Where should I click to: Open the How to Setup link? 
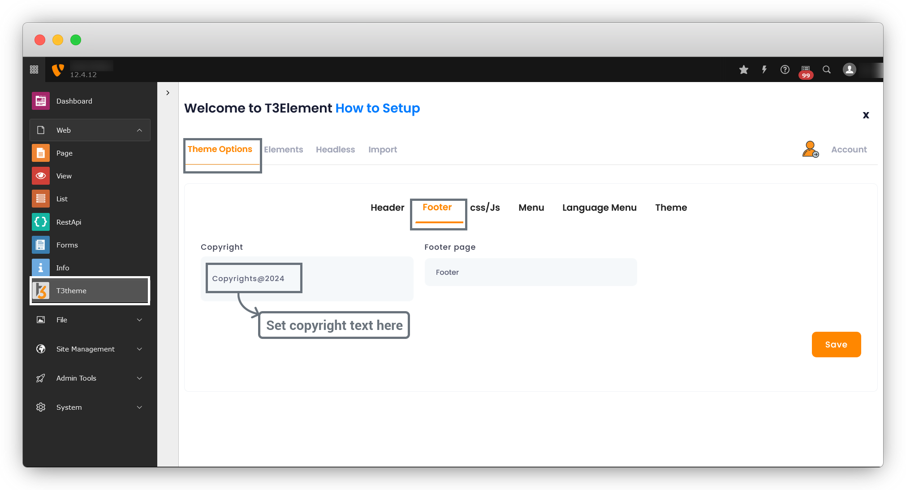[378, 108]
